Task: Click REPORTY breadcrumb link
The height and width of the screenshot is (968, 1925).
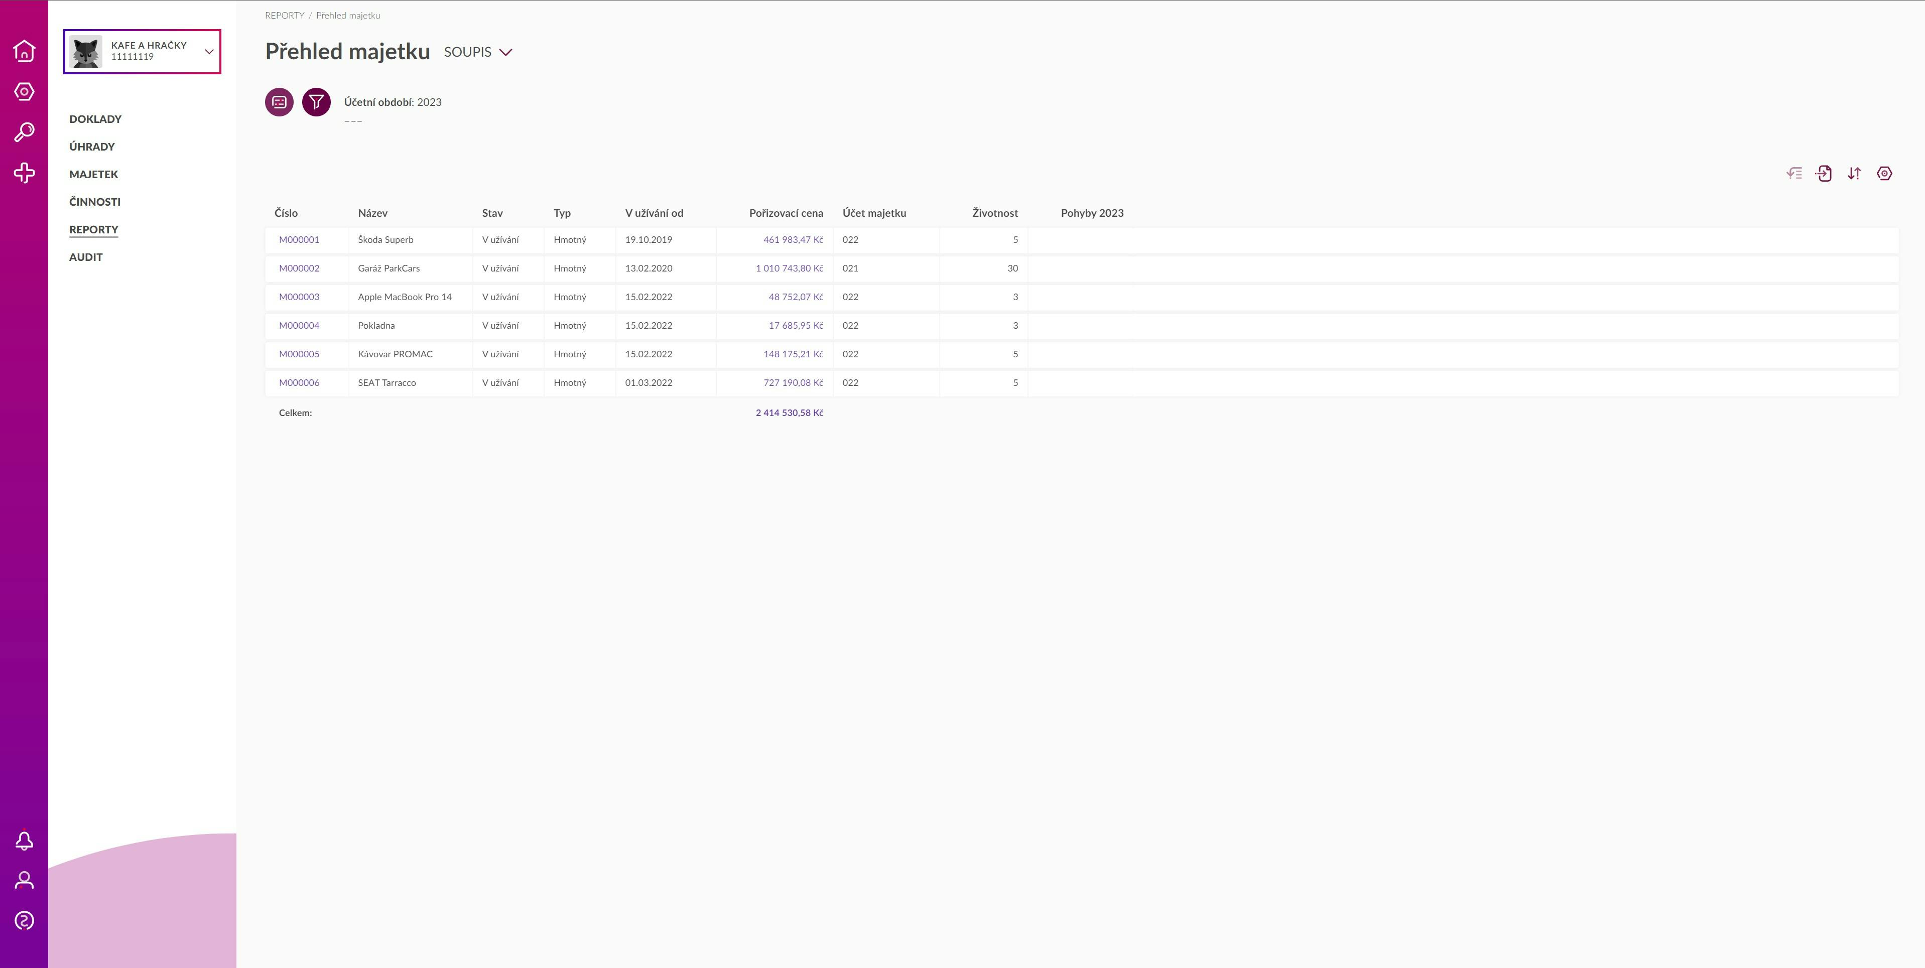Action: 285,16
